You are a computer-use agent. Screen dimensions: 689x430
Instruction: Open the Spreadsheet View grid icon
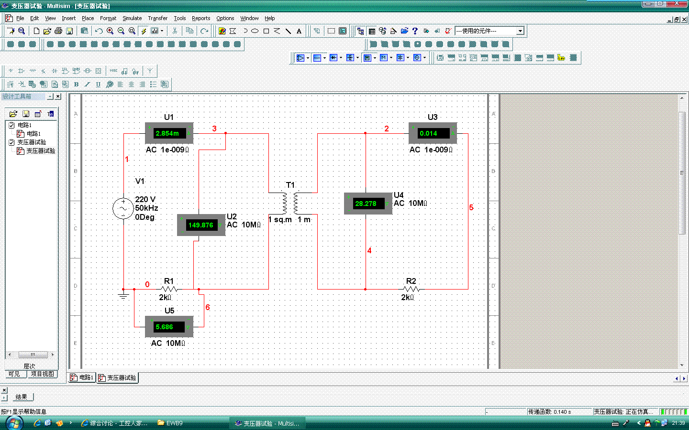tap(372, 31)
